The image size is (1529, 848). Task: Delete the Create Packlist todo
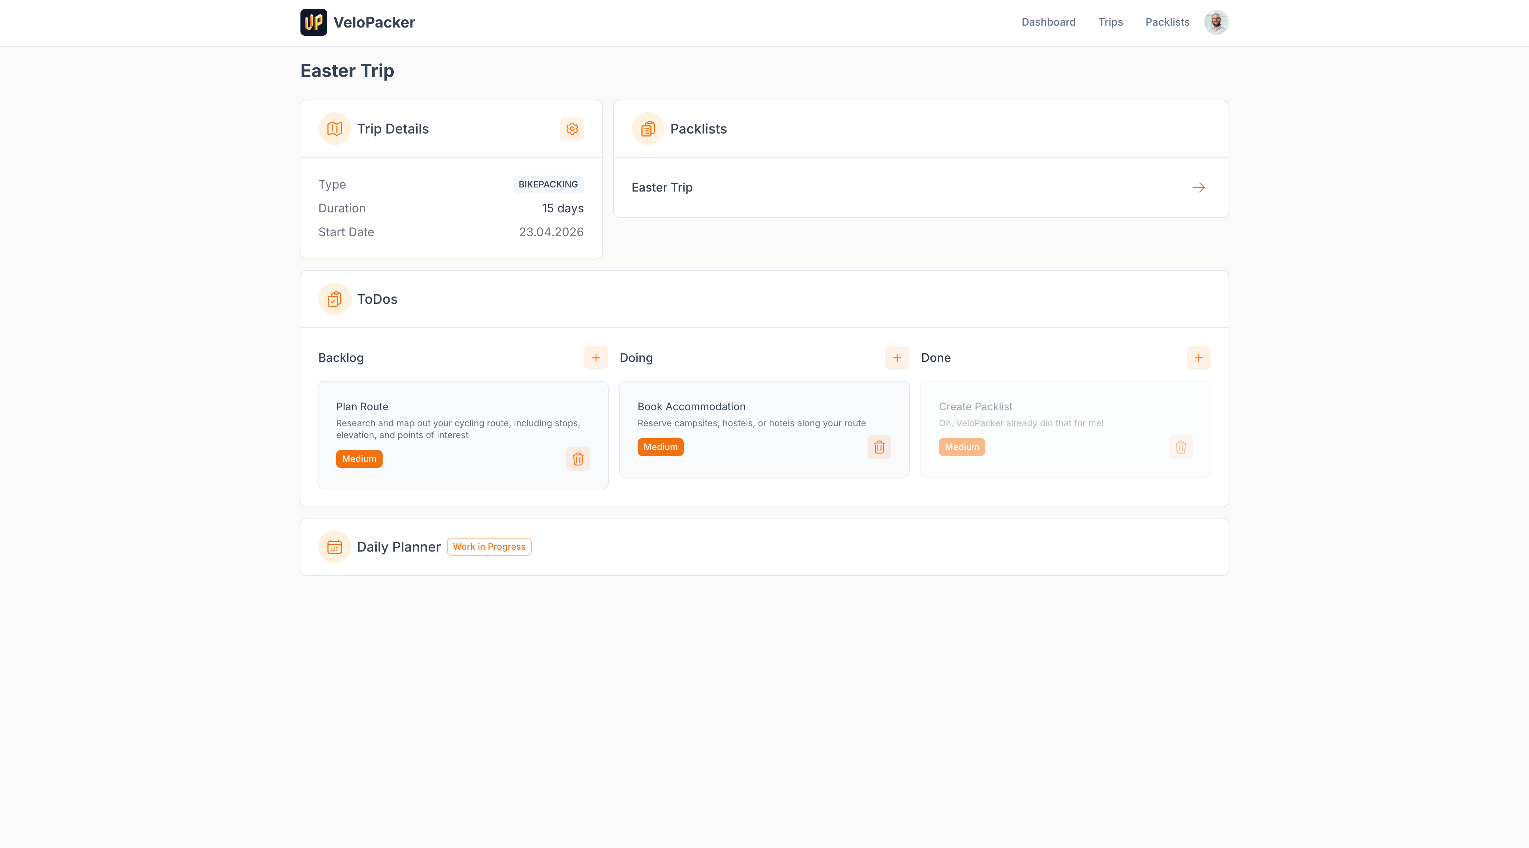(x=1181, y=447)
